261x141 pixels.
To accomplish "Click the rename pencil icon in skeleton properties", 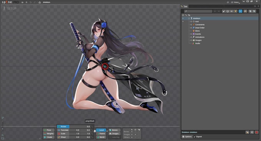I will pyautogui.click(x=247, y=132).
